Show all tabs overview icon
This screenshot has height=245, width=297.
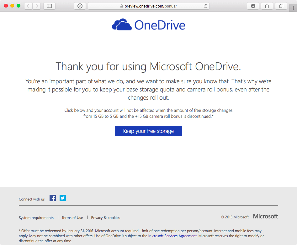281,6
